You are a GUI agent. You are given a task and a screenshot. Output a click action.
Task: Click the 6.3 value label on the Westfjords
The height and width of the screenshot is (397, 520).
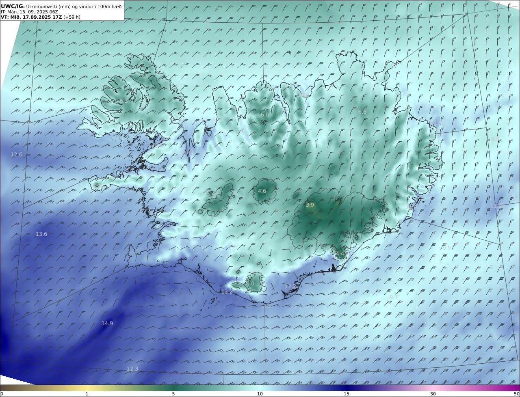pyautogui.click(x=123, y=101)
